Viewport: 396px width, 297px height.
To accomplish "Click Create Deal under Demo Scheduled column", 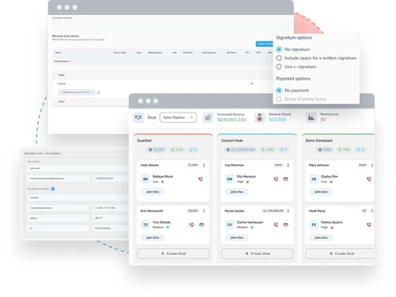I will [x=340, y=253].
